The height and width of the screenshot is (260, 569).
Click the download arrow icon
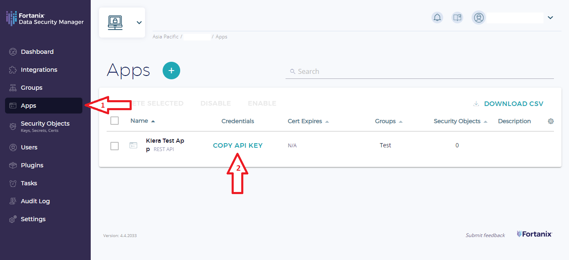(476, 103)
